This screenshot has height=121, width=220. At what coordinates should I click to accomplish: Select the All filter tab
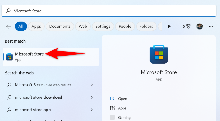coord(21,26)
